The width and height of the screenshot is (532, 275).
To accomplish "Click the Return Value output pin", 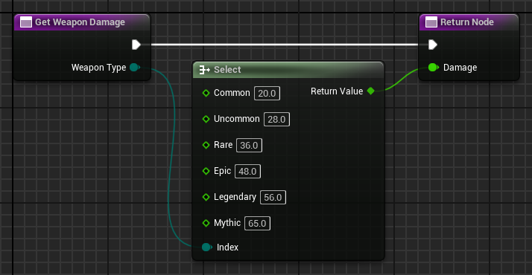I will [x=371, y=91].
